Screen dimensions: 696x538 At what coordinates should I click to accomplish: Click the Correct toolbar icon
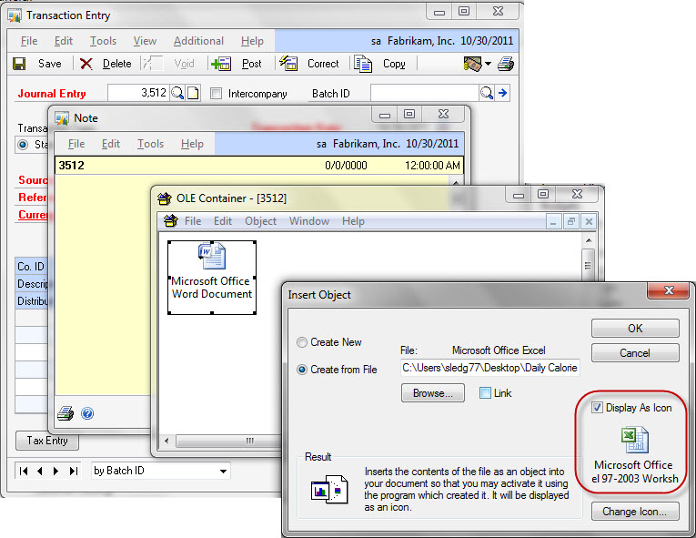(x=288, y=63)
